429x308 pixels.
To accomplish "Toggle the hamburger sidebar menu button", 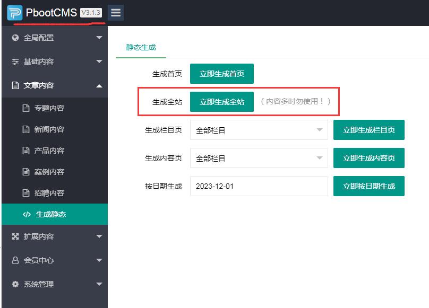I will [x=115, y=13].
